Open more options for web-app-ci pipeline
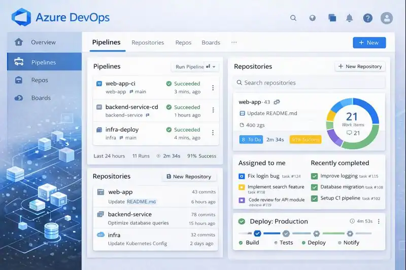The width and height of the screenshot is (406, 270). pyautogui.click(x=213, y=88)
